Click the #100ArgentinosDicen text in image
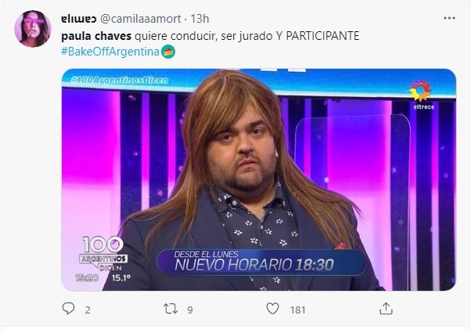This screenshot has width=471, height=333. [120, 80]
